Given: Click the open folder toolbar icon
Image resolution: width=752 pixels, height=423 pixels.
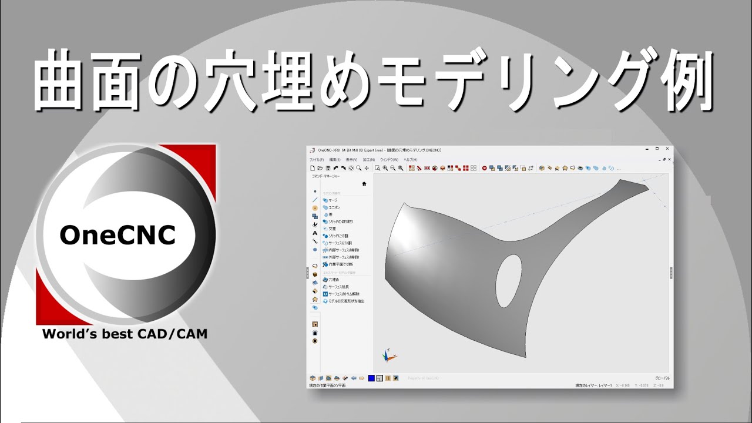Looking at the screenshot, I should point(321,168).
